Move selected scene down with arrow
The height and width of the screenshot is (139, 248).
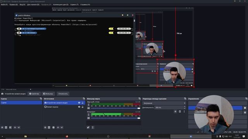click(19, 127)
